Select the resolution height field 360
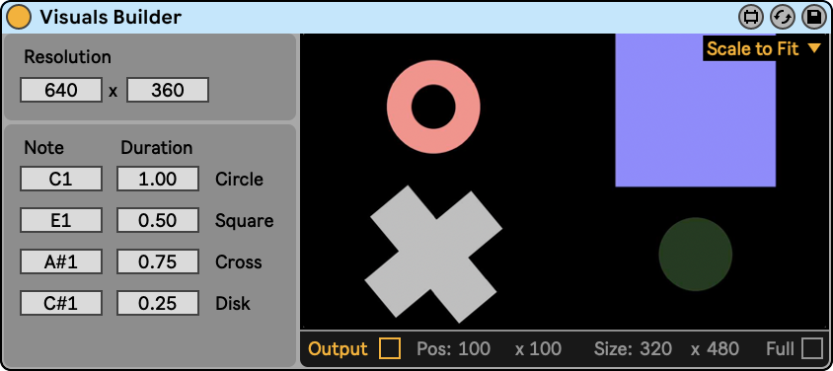This screenshot has width=833, height=371. click(x=168, y=90)
